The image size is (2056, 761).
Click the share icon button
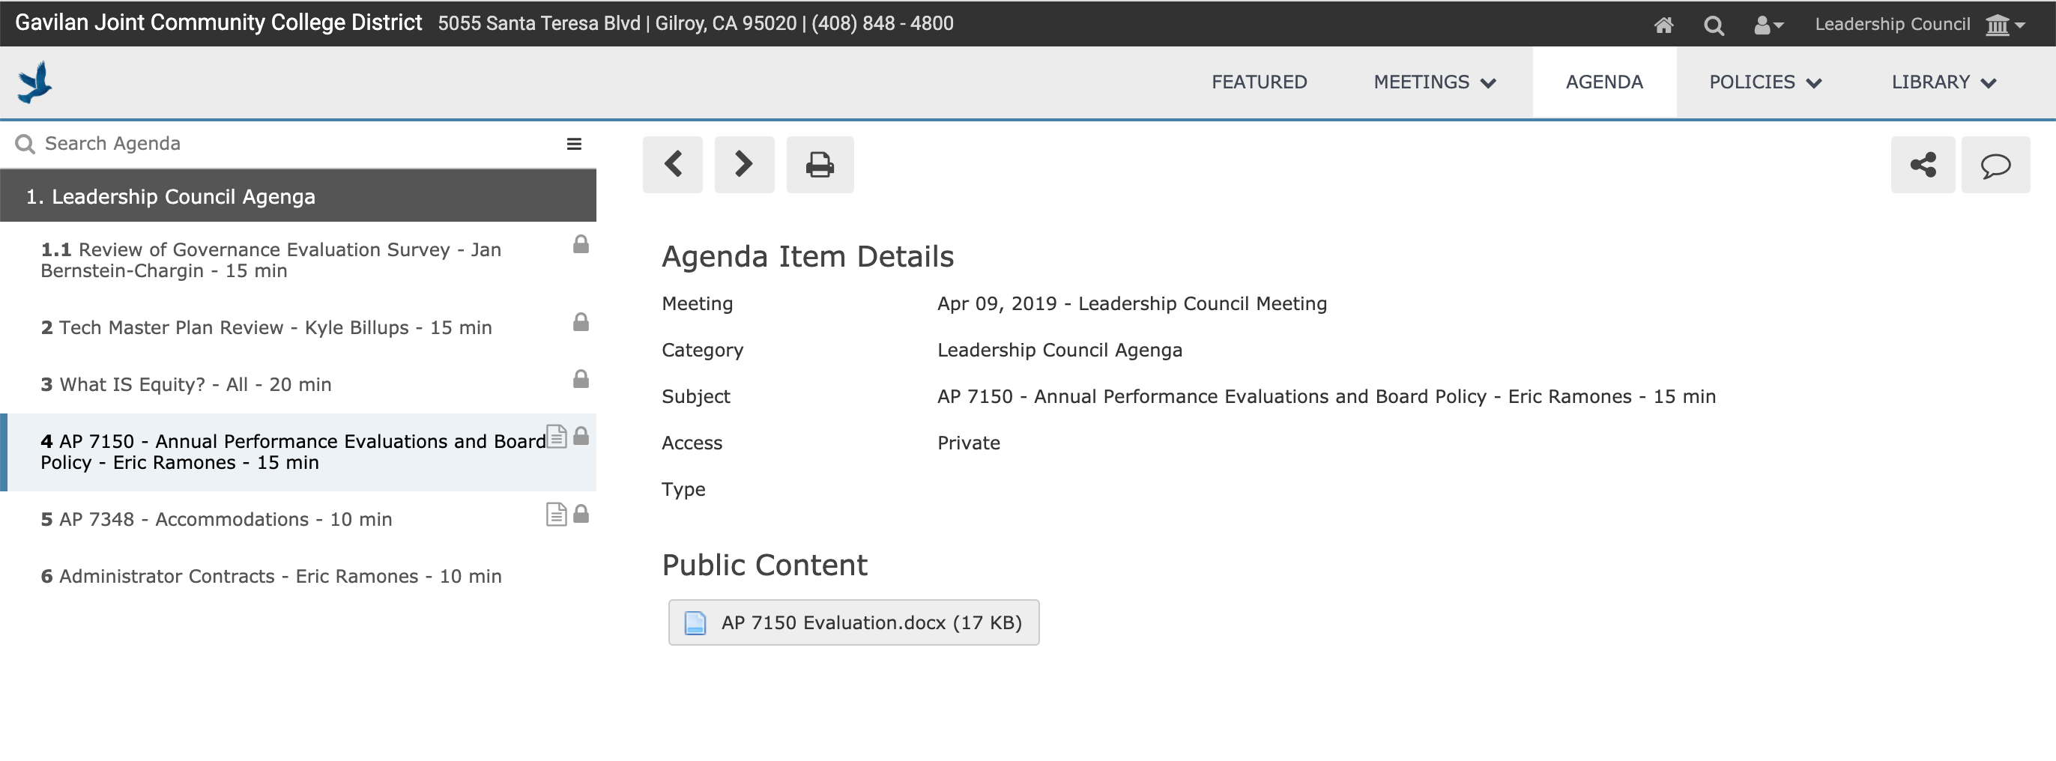[x=1922, y=165]
